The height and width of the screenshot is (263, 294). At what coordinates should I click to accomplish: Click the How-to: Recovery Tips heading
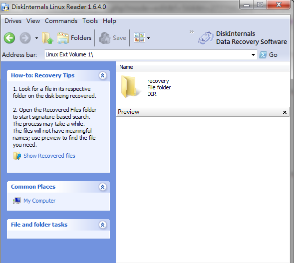click(x=42, y=75)
